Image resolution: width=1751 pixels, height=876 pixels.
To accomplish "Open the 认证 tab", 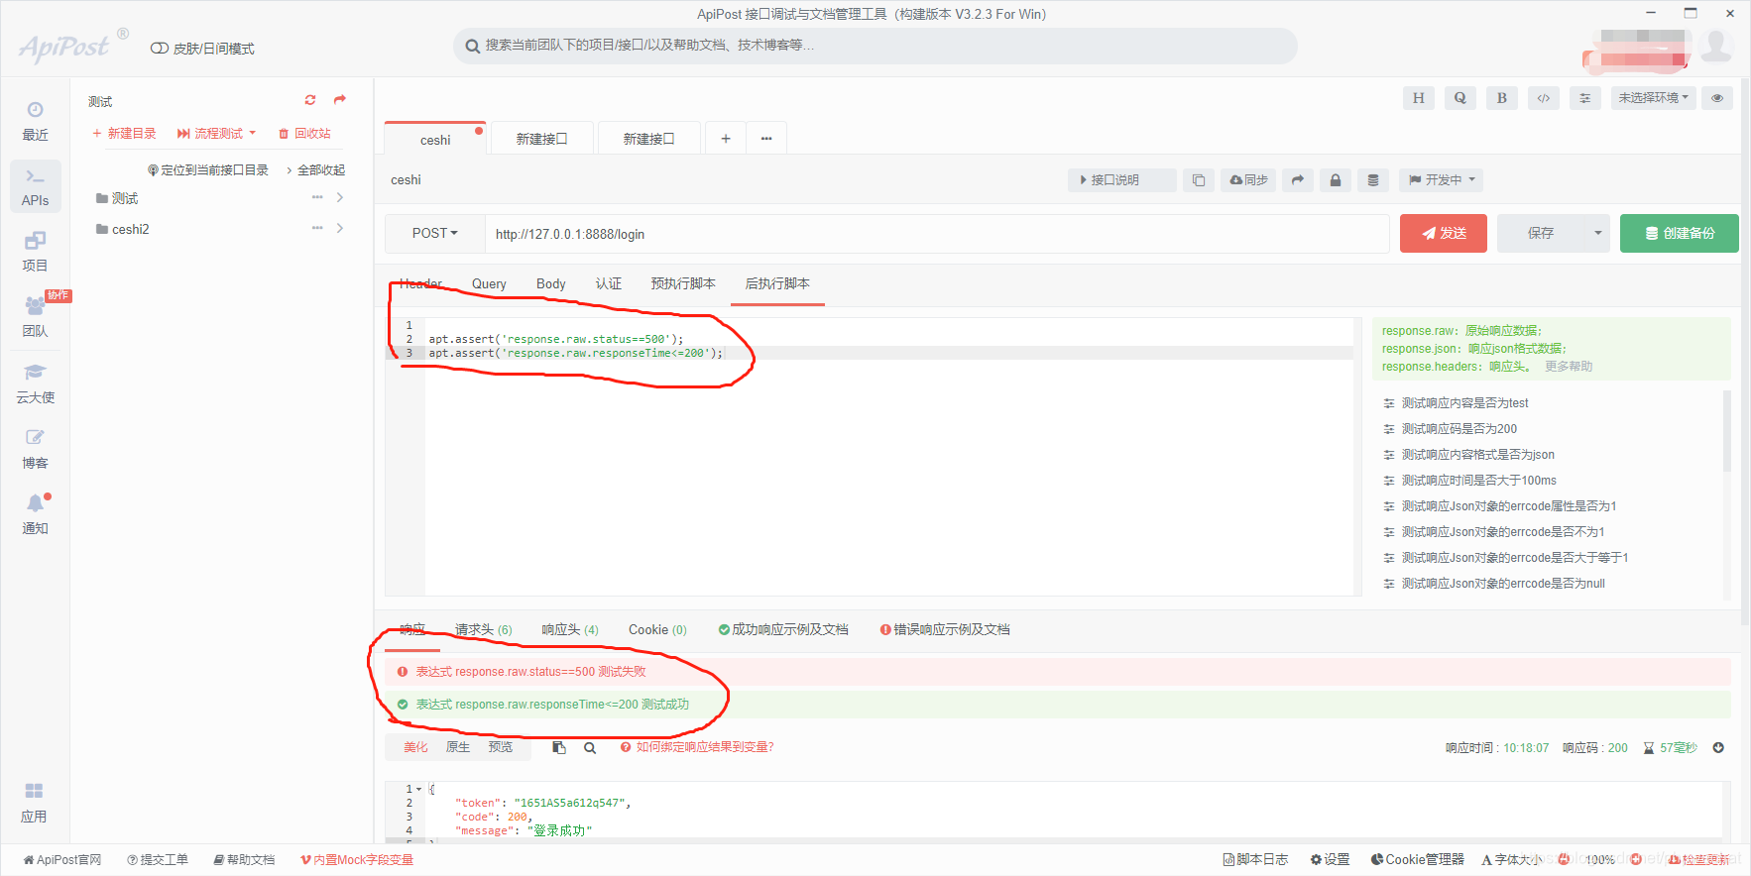I will (x=609, y=284).
